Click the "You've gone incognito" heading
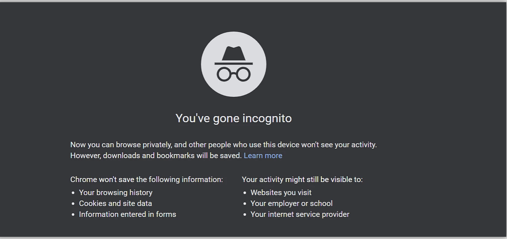507x239 pixels. coord(234,118)
